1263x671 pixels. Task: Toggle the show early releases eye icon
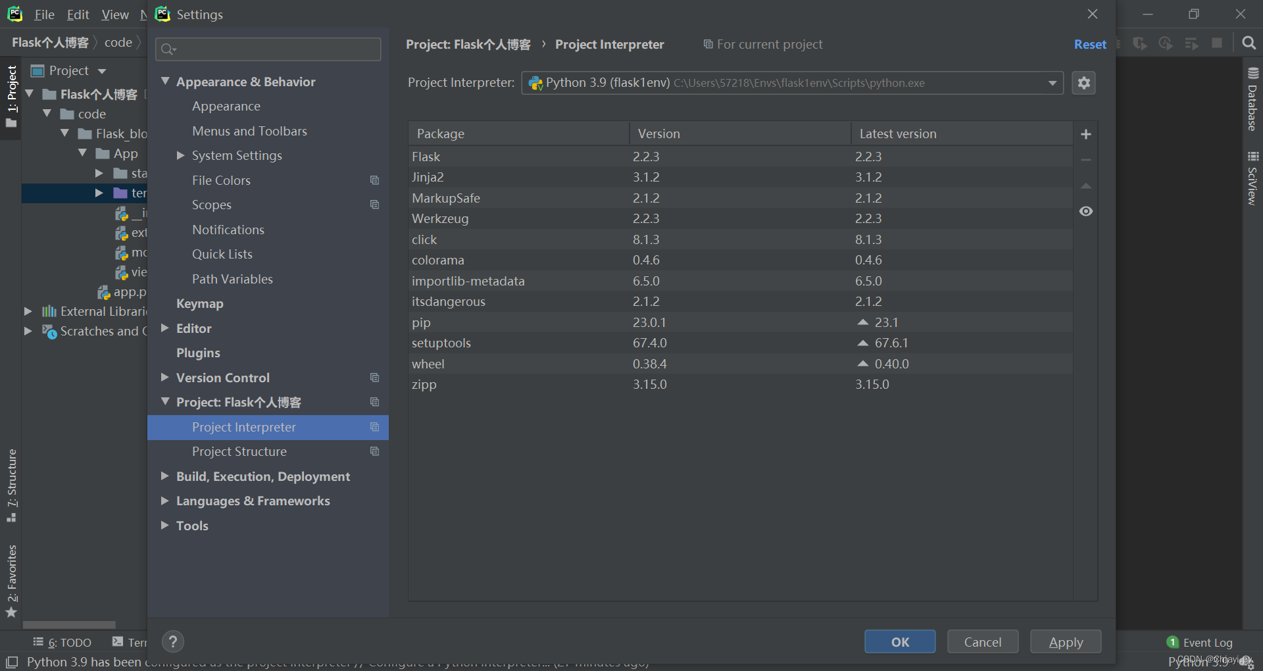click(x=1086, y=211)
